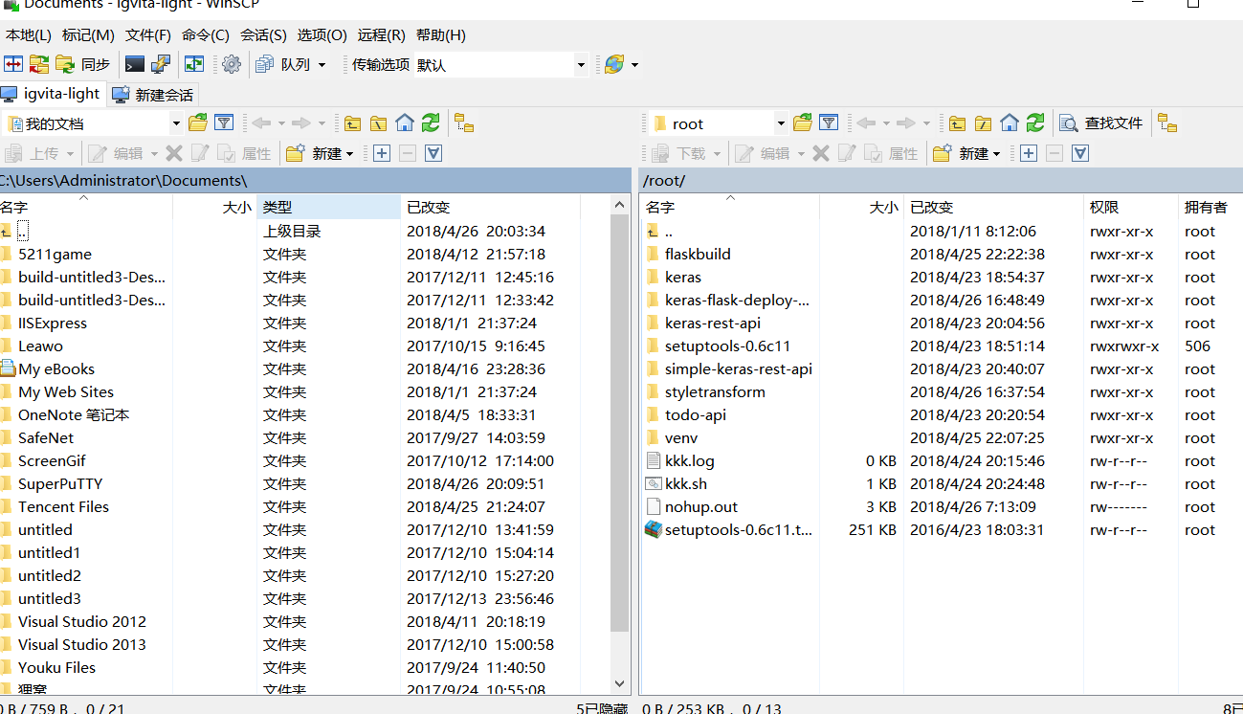Select the nohup.out remote file

coord(701,507)
